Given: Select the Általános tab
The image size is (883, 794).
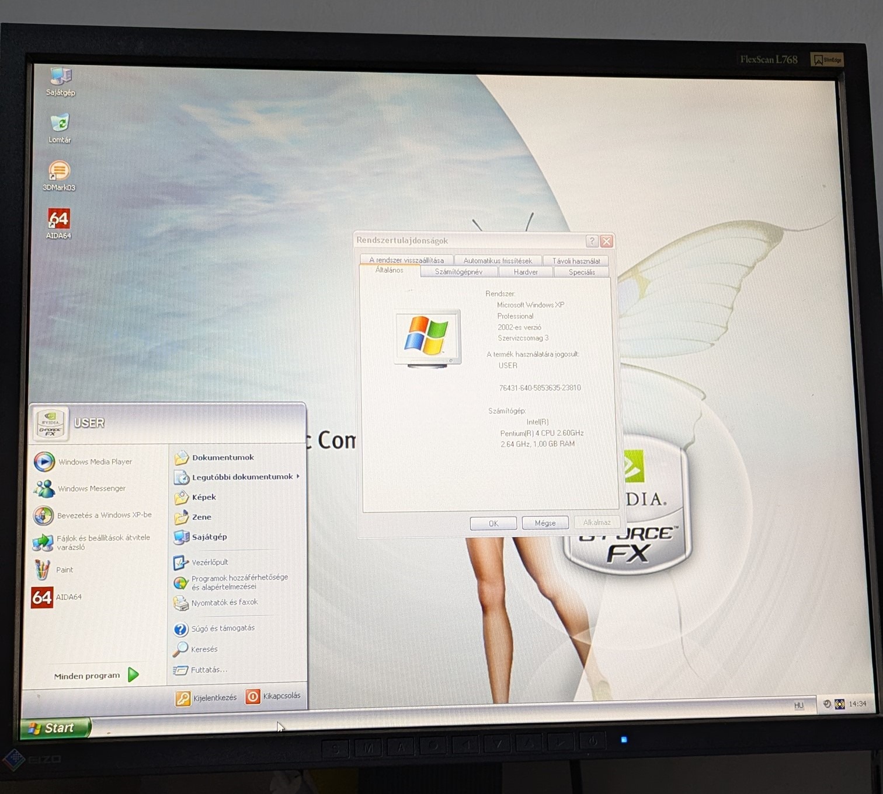Looking at the screenshot, I should [390, 270].
